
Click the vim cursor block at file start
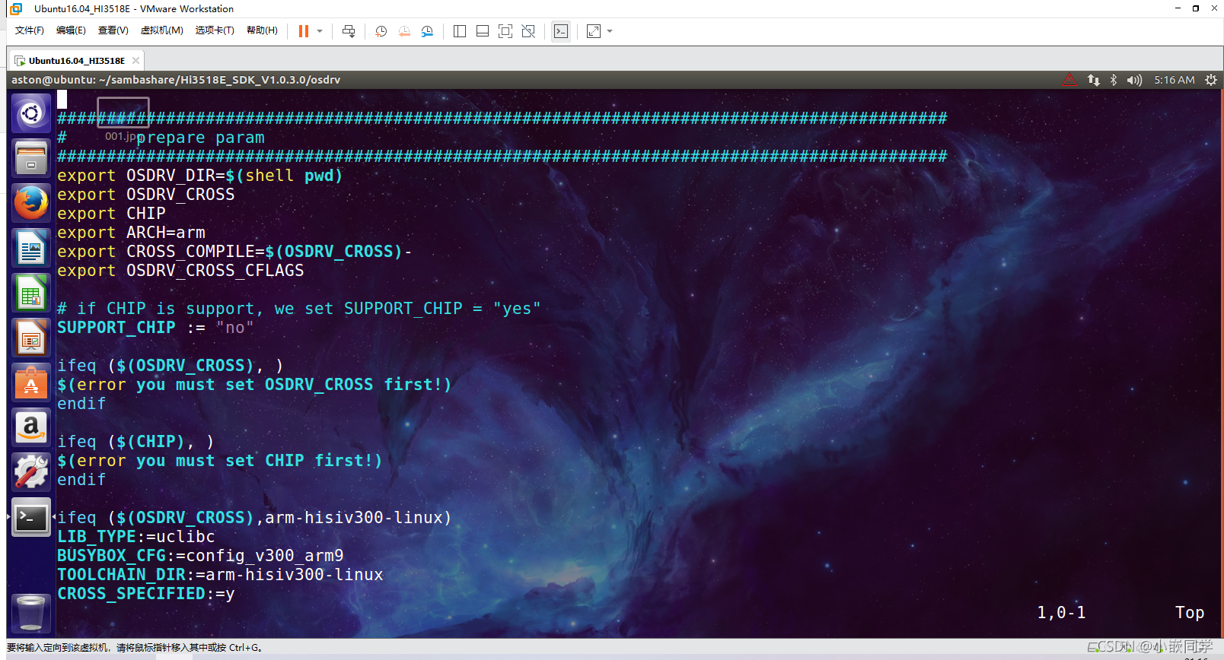[x=62, y=100]
